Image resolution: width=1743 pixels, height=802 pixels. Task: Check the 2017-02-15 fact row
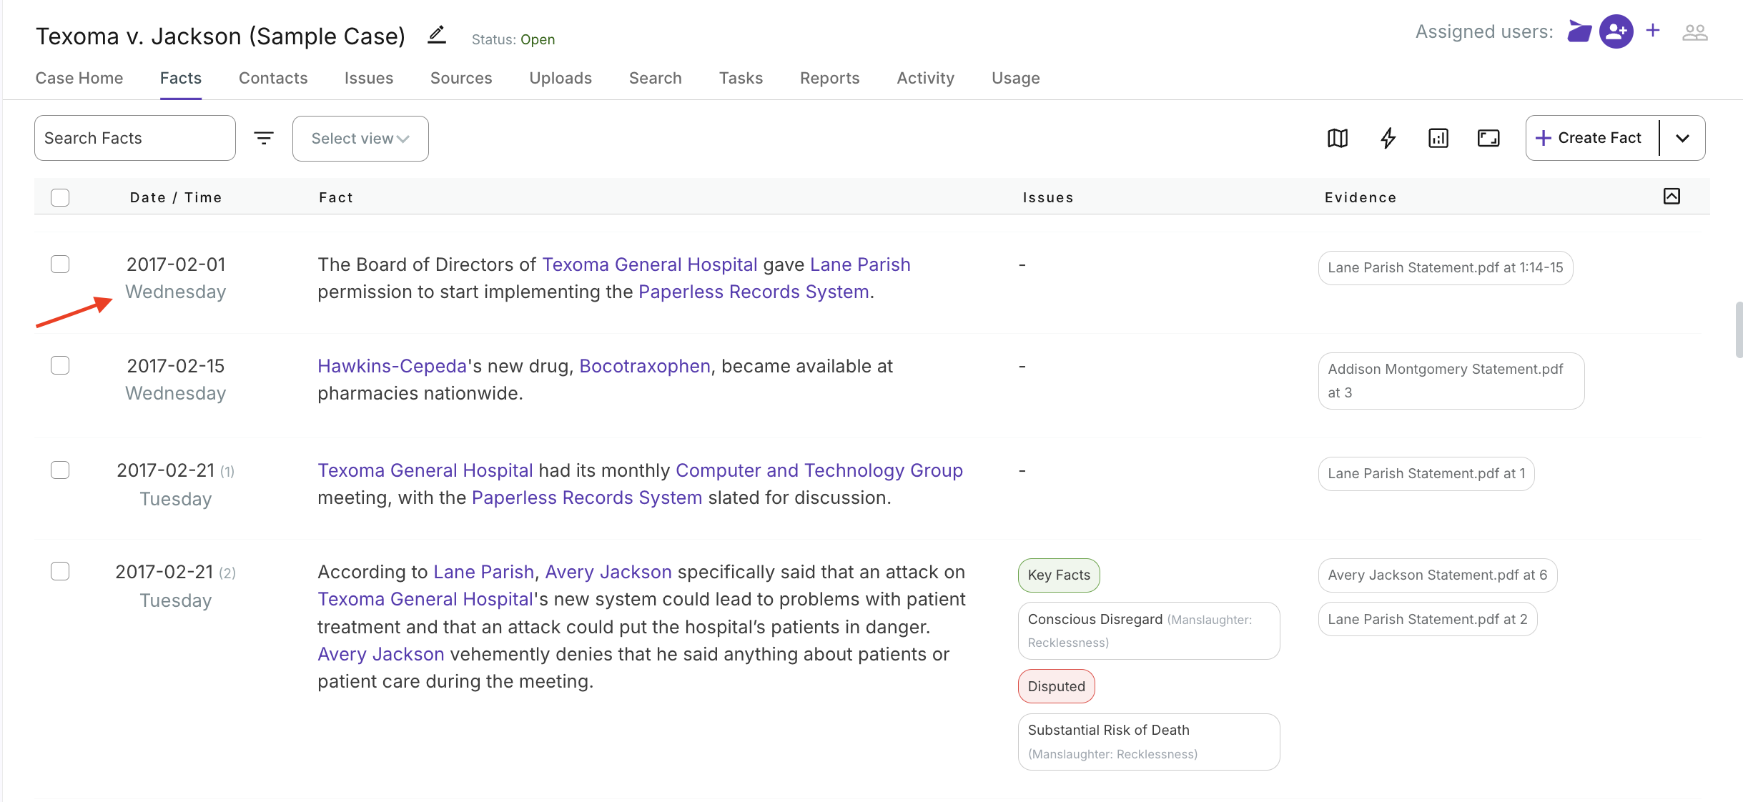[60, 366]
